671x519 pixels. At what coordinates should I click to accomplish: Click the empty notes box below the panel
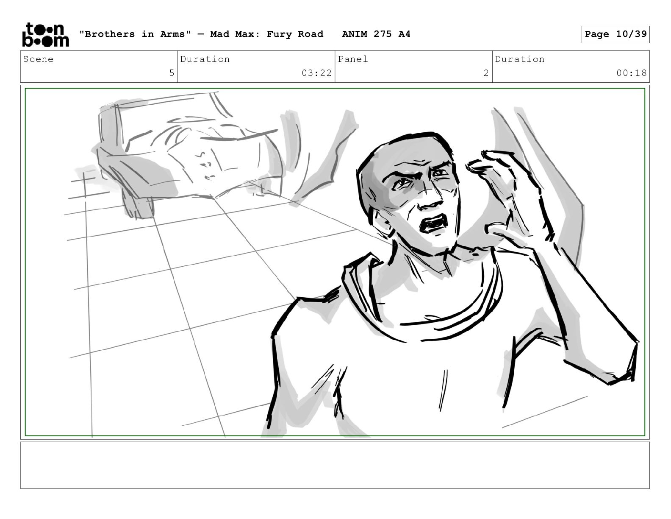tap(335, 465)
